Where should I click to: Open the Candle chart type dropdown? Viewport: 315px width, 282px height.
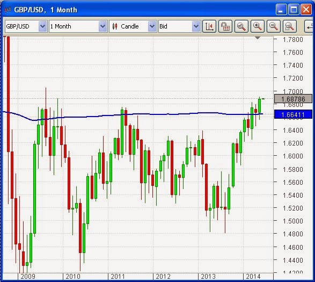(133, 26)
